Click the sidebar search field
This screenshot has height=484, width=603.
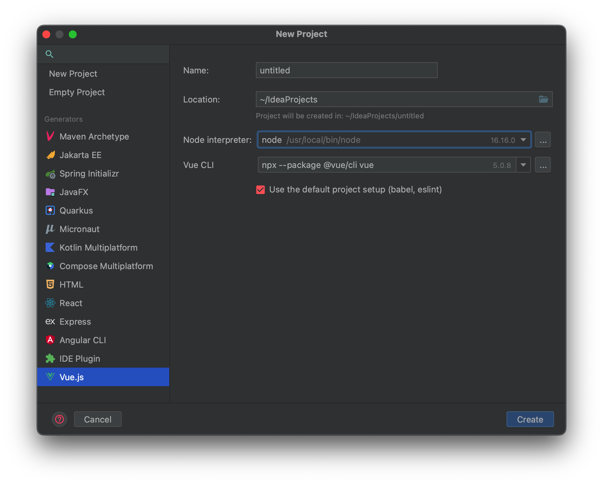click(x=103, y=54)
